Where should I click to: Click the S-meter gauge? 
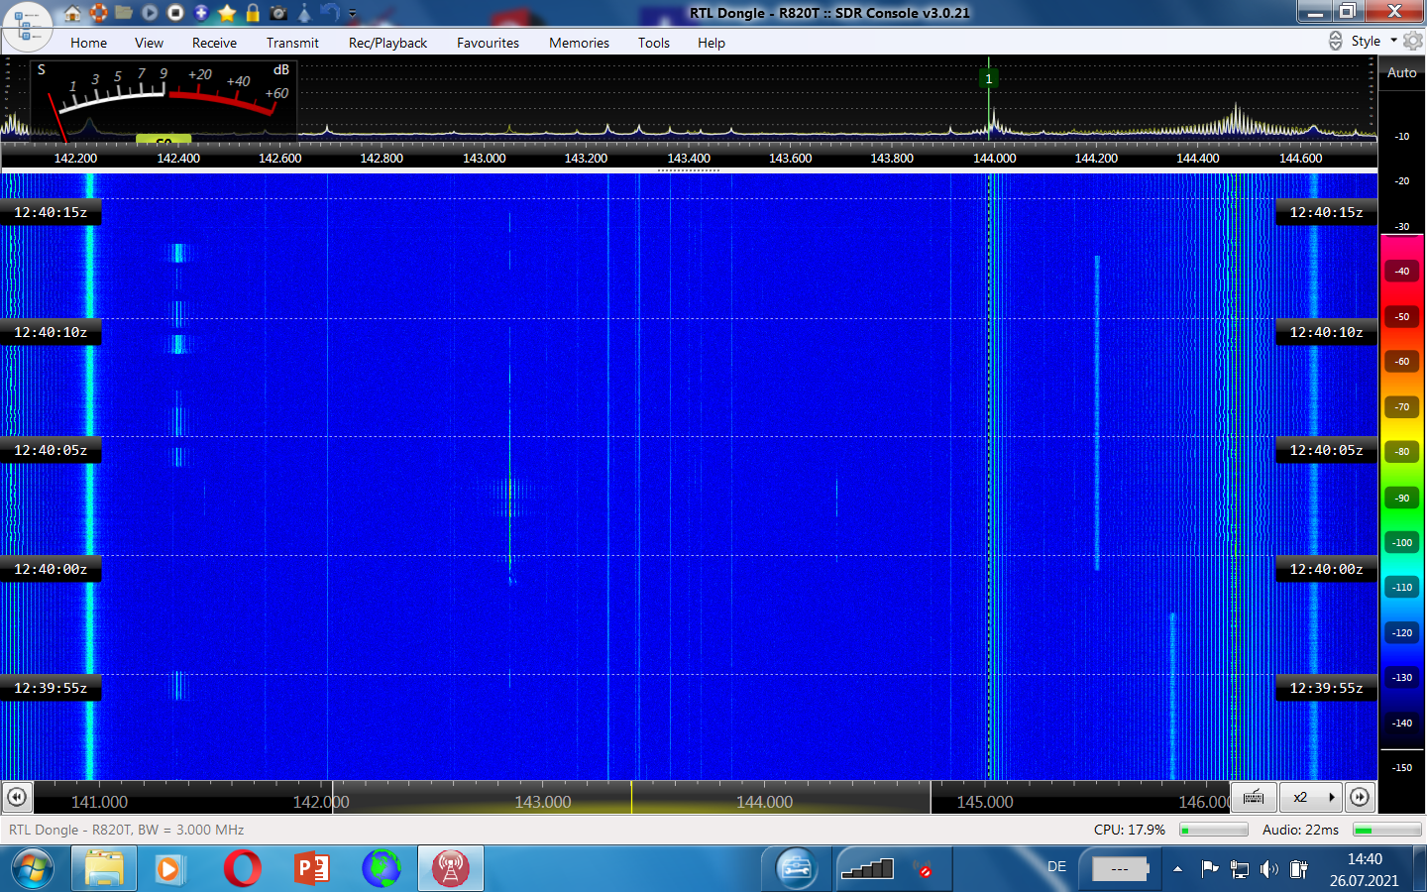165,100
